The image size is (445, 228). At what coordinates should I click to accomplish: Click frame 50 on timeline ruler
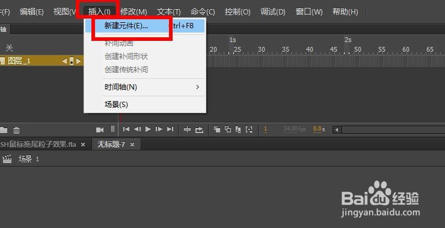pos(357,50)
